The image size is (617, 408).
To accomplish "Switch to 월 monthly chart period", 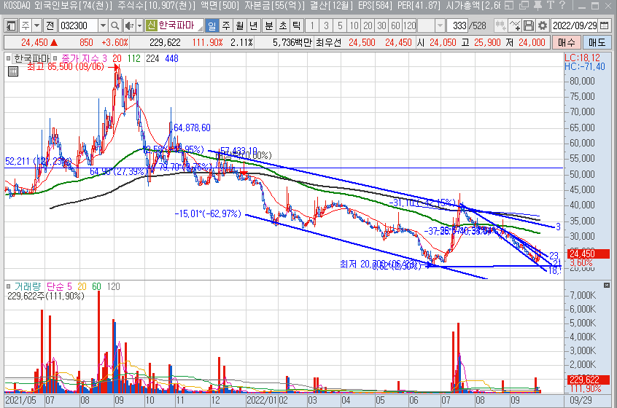I will point(240,26).
